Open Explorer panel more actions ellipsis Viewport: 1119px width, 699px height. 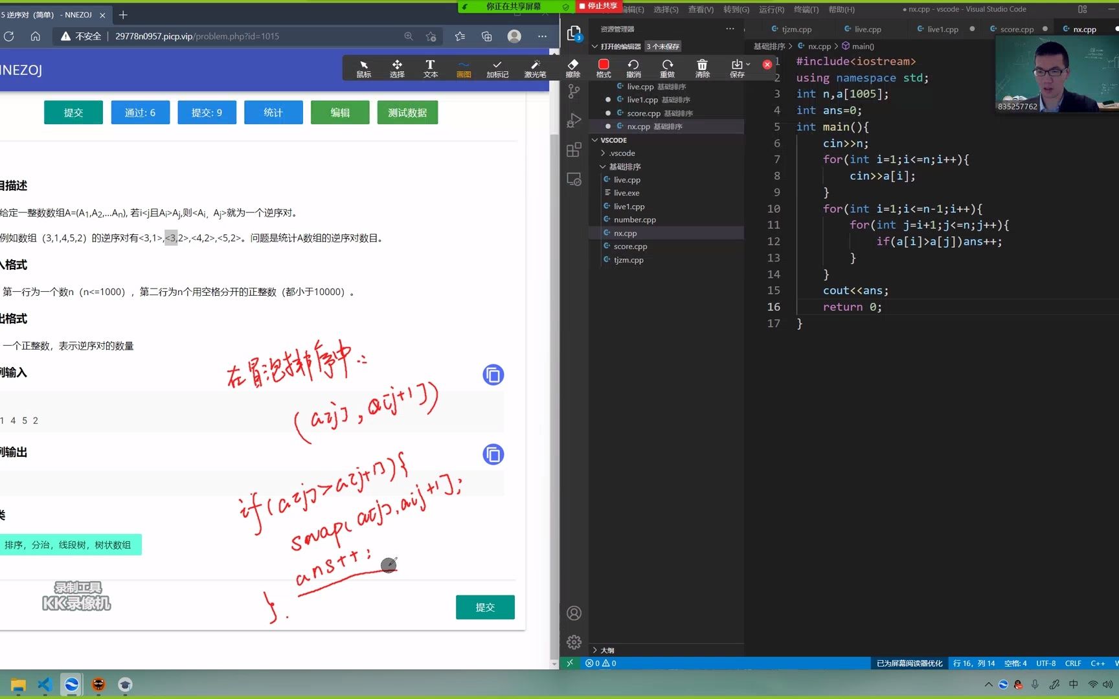[x=730, y=28]
